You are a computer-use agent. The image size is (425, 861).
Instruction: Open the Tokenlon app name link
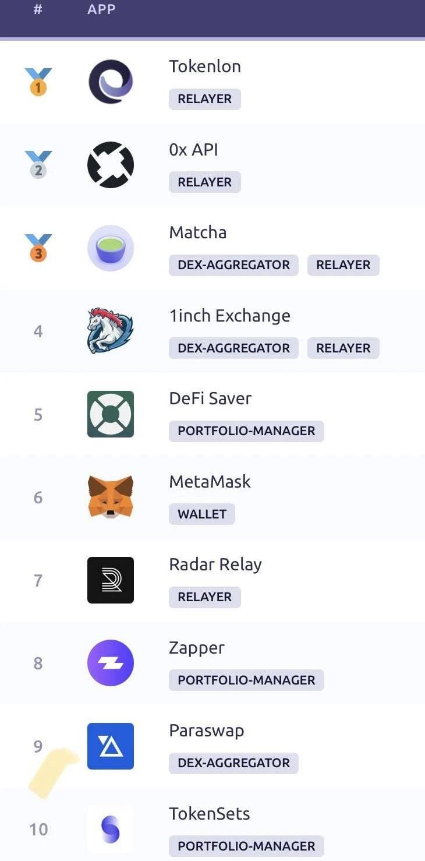coord(205,66)
